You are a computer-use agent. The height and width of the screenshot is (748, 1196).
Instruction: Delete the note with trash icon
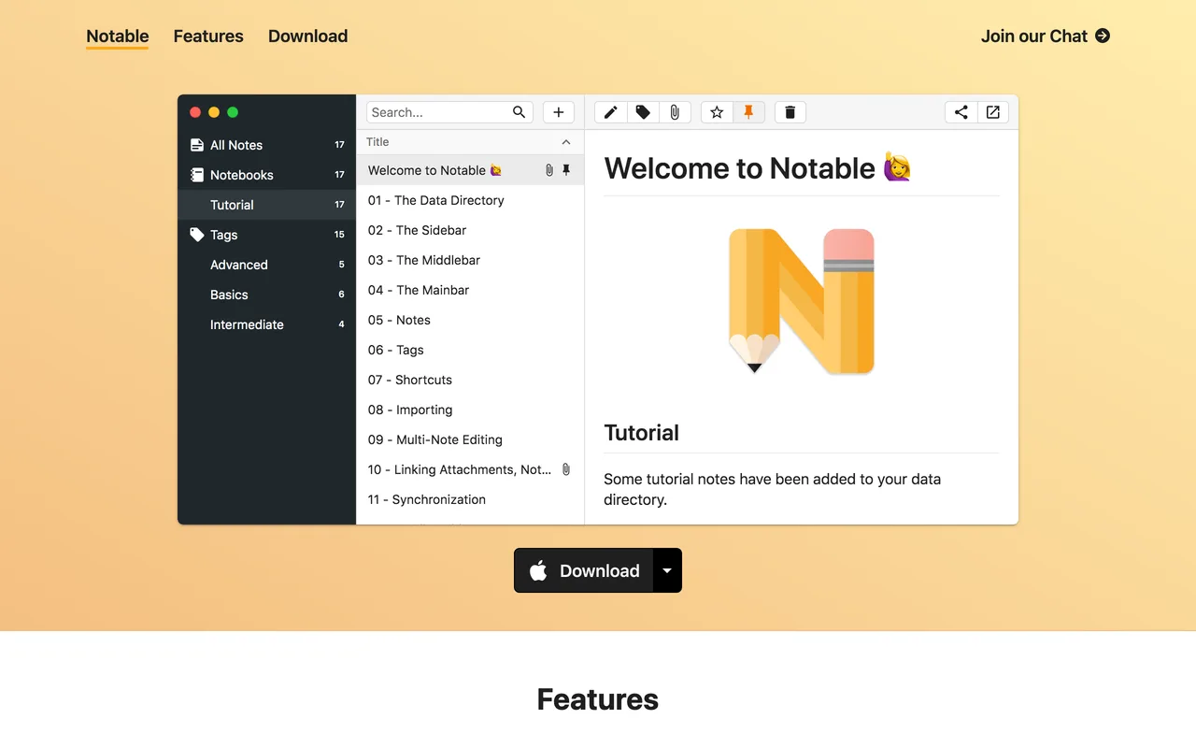(x=790, y=112)
